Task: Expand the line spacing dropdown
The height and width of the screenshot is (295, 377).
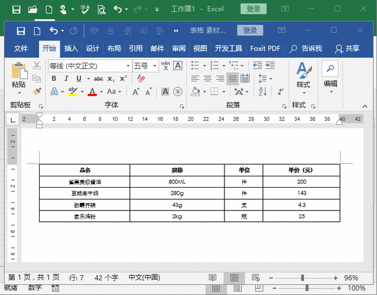Action: [271, 78]
